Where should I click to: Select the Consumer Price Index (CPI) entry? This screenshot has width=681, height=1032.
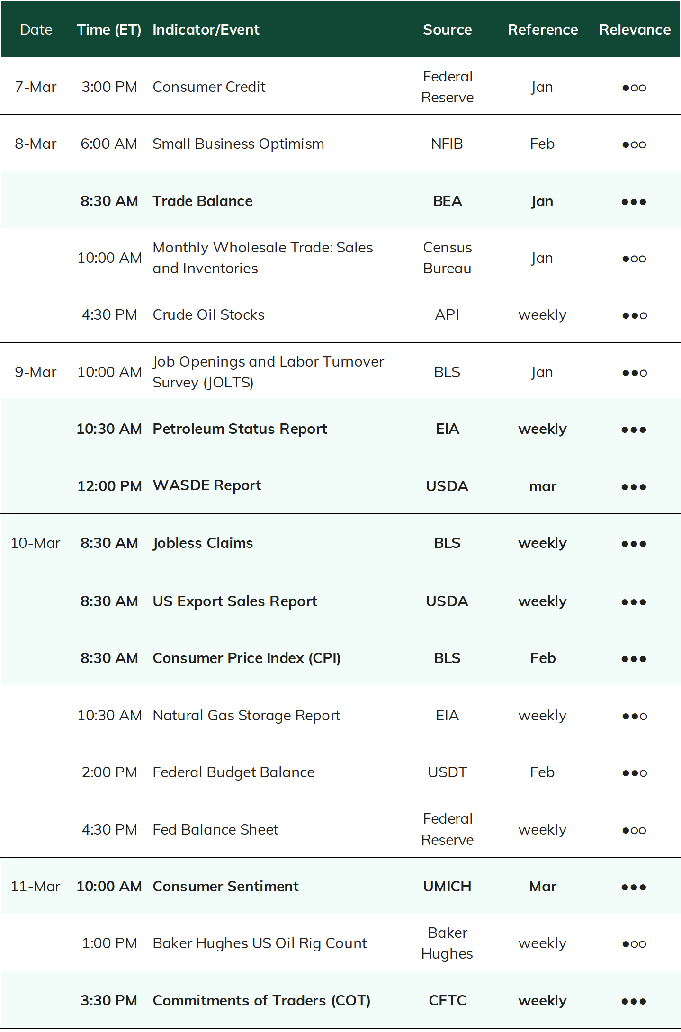pos(247,658)
